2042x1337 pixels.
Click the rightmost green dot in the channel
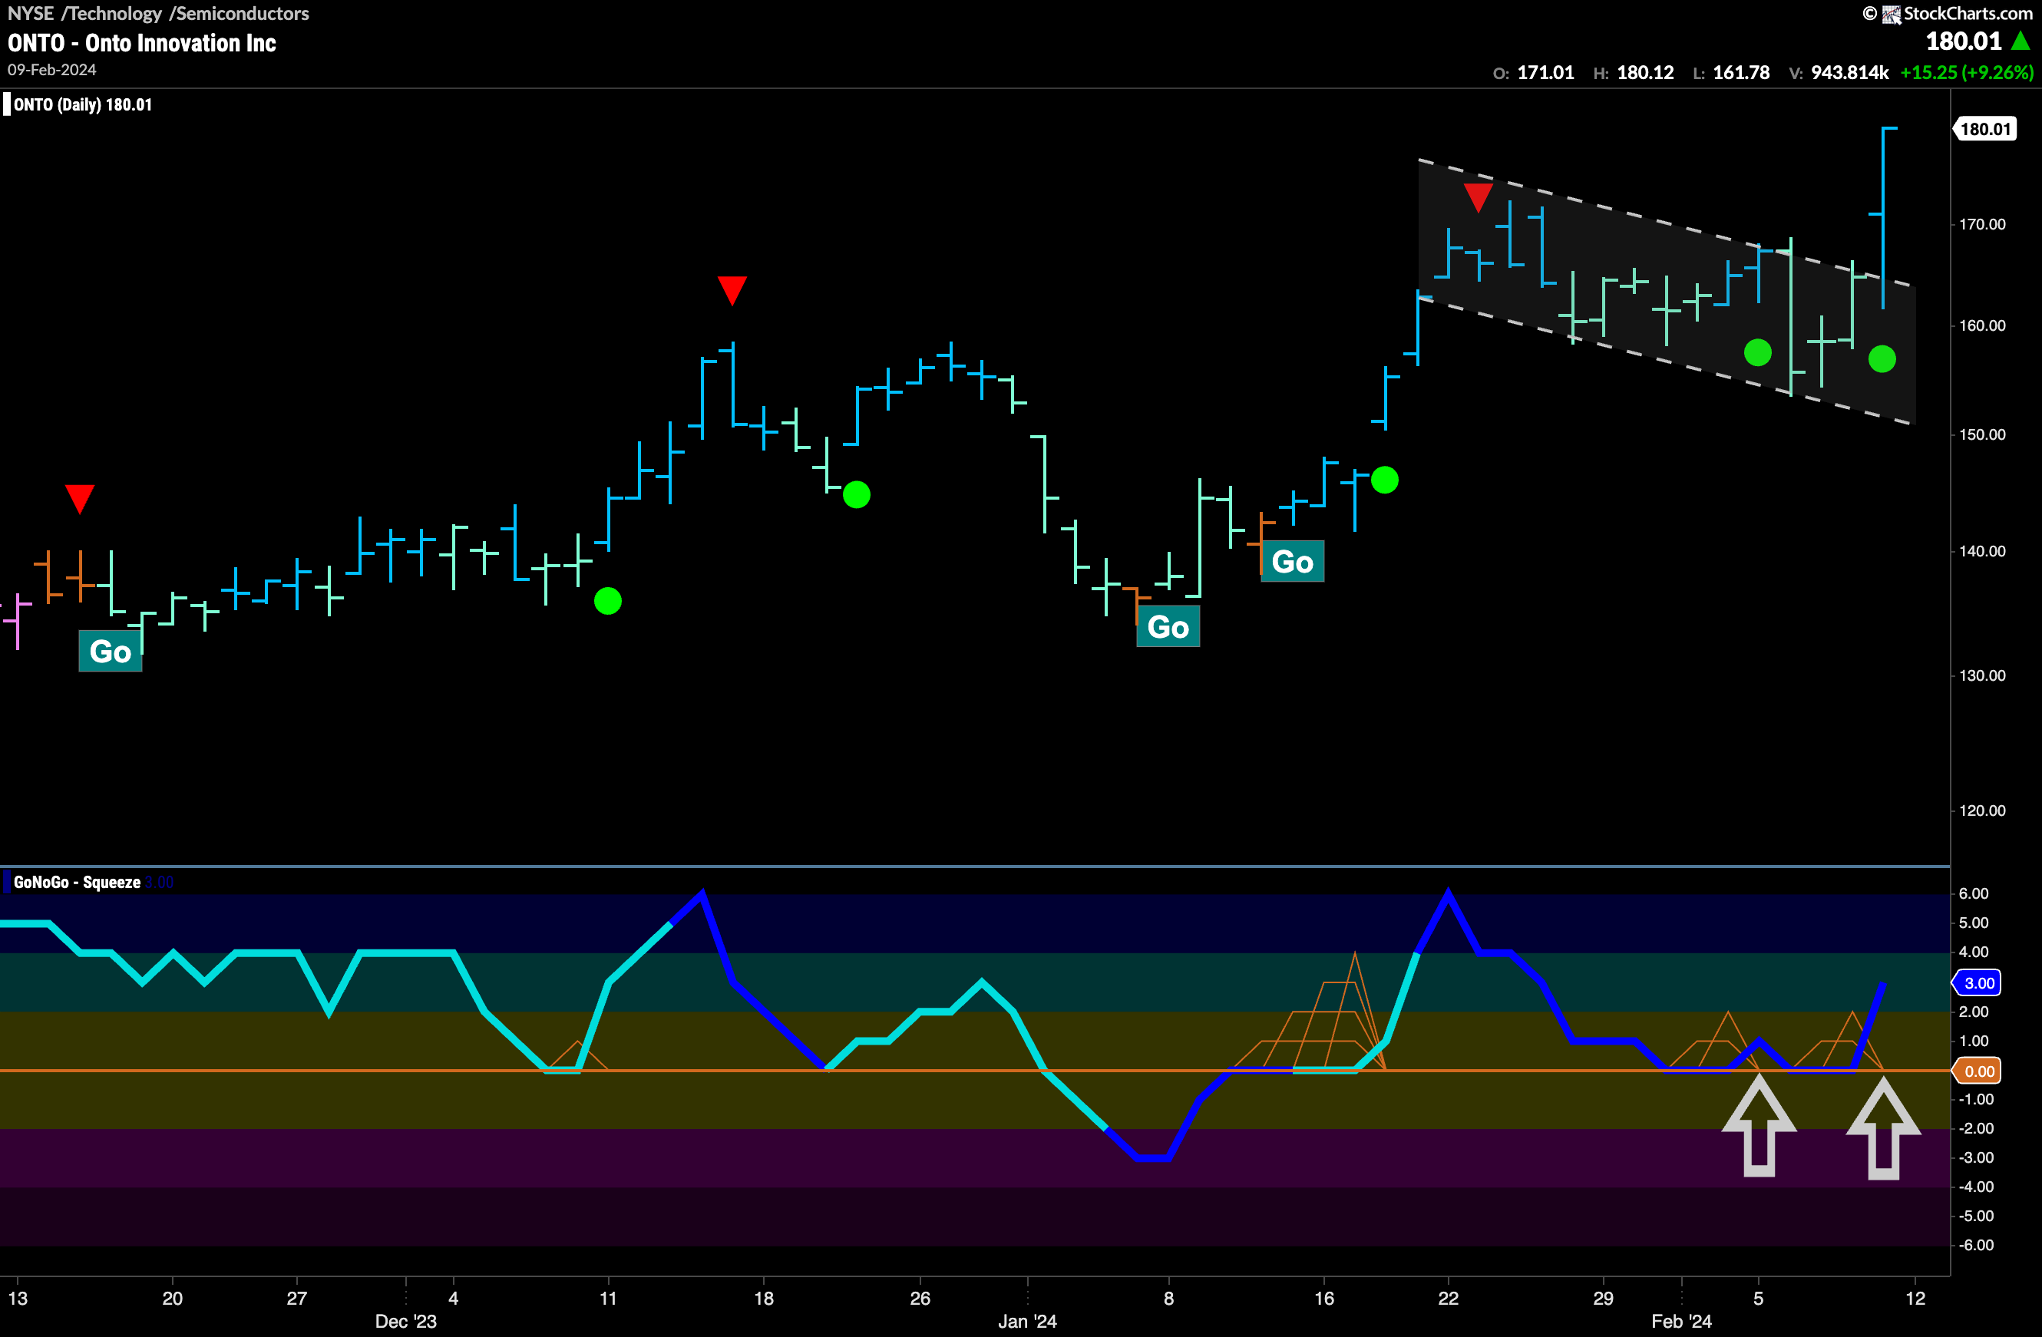pos(1882,358)
